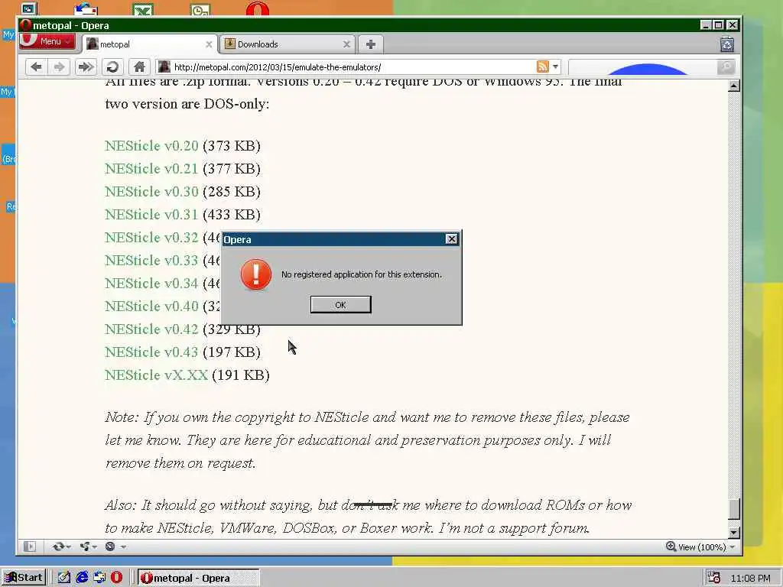Download NESticle v0.32
The height and width of the screenshot is (587, 783).
[151, 238]
